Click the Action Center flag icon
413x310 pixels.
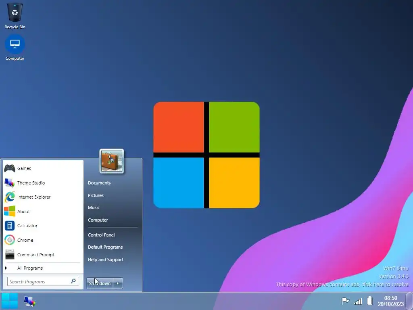[x=345, y=301]
